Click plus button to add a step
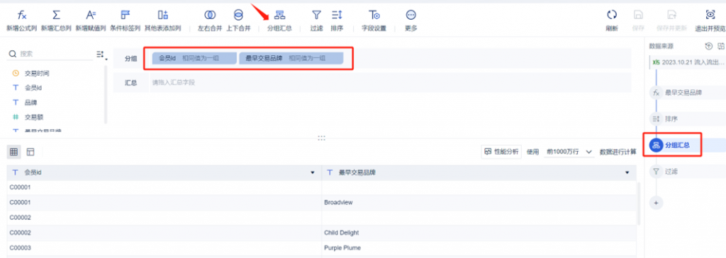This screenshot has width=726, height=258. pos(656,202)
